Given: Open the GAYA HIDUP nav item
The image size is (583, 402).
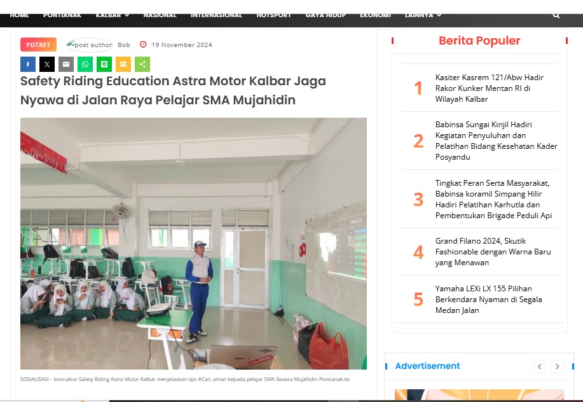Looking at the screenshot, I should tap(326, 15).
